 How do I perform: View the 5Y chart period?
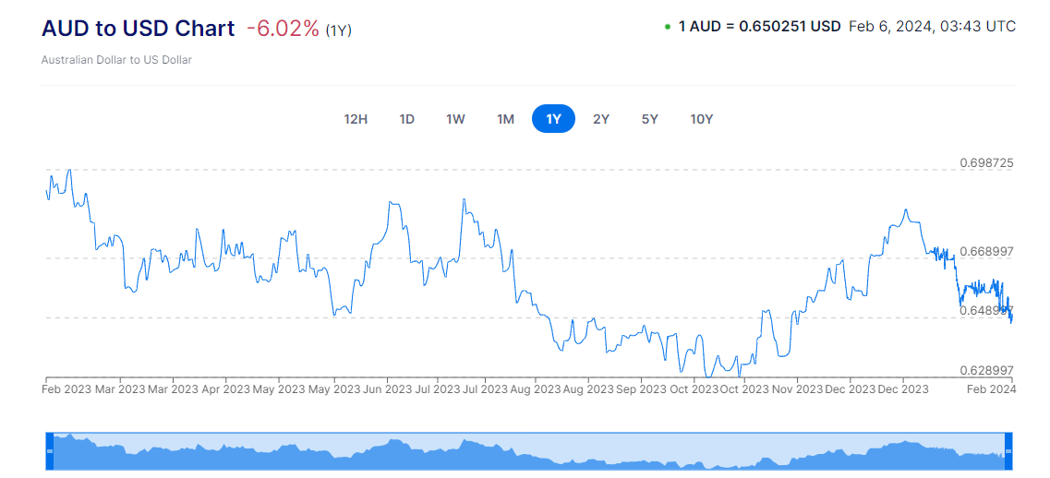(650, 119)
